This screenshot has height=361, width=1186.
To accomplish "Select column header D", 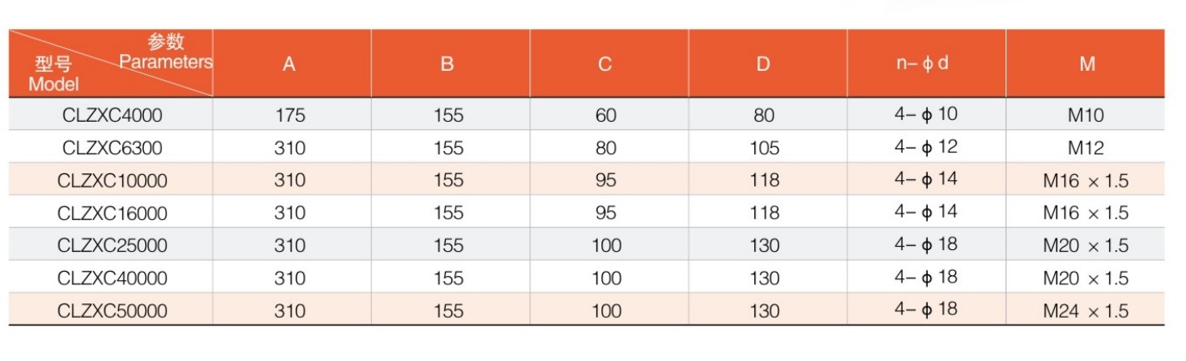I will (763, 64).
